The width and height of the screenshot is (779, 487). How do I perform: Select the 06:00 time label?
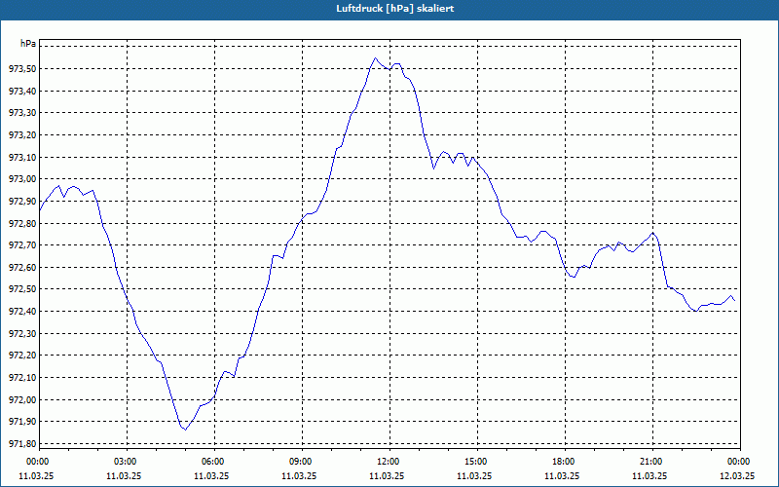tap(212, 462)
